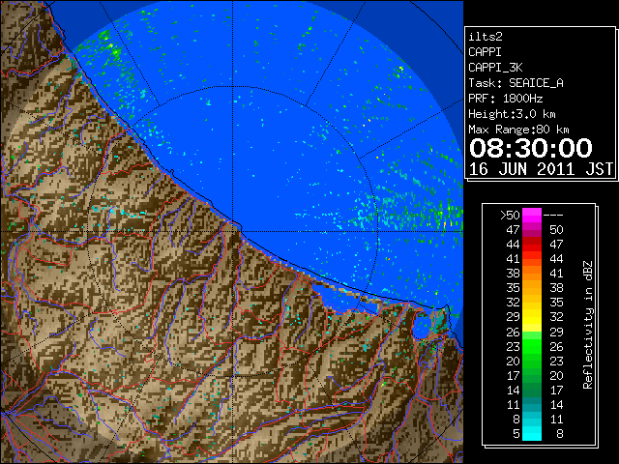Click the yellow 29-32 dBZ legend color
The image size is (619, 464).
(x=532, y=317)
